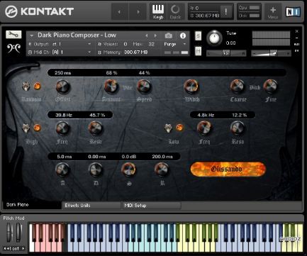Click the Offset knob

62,87
